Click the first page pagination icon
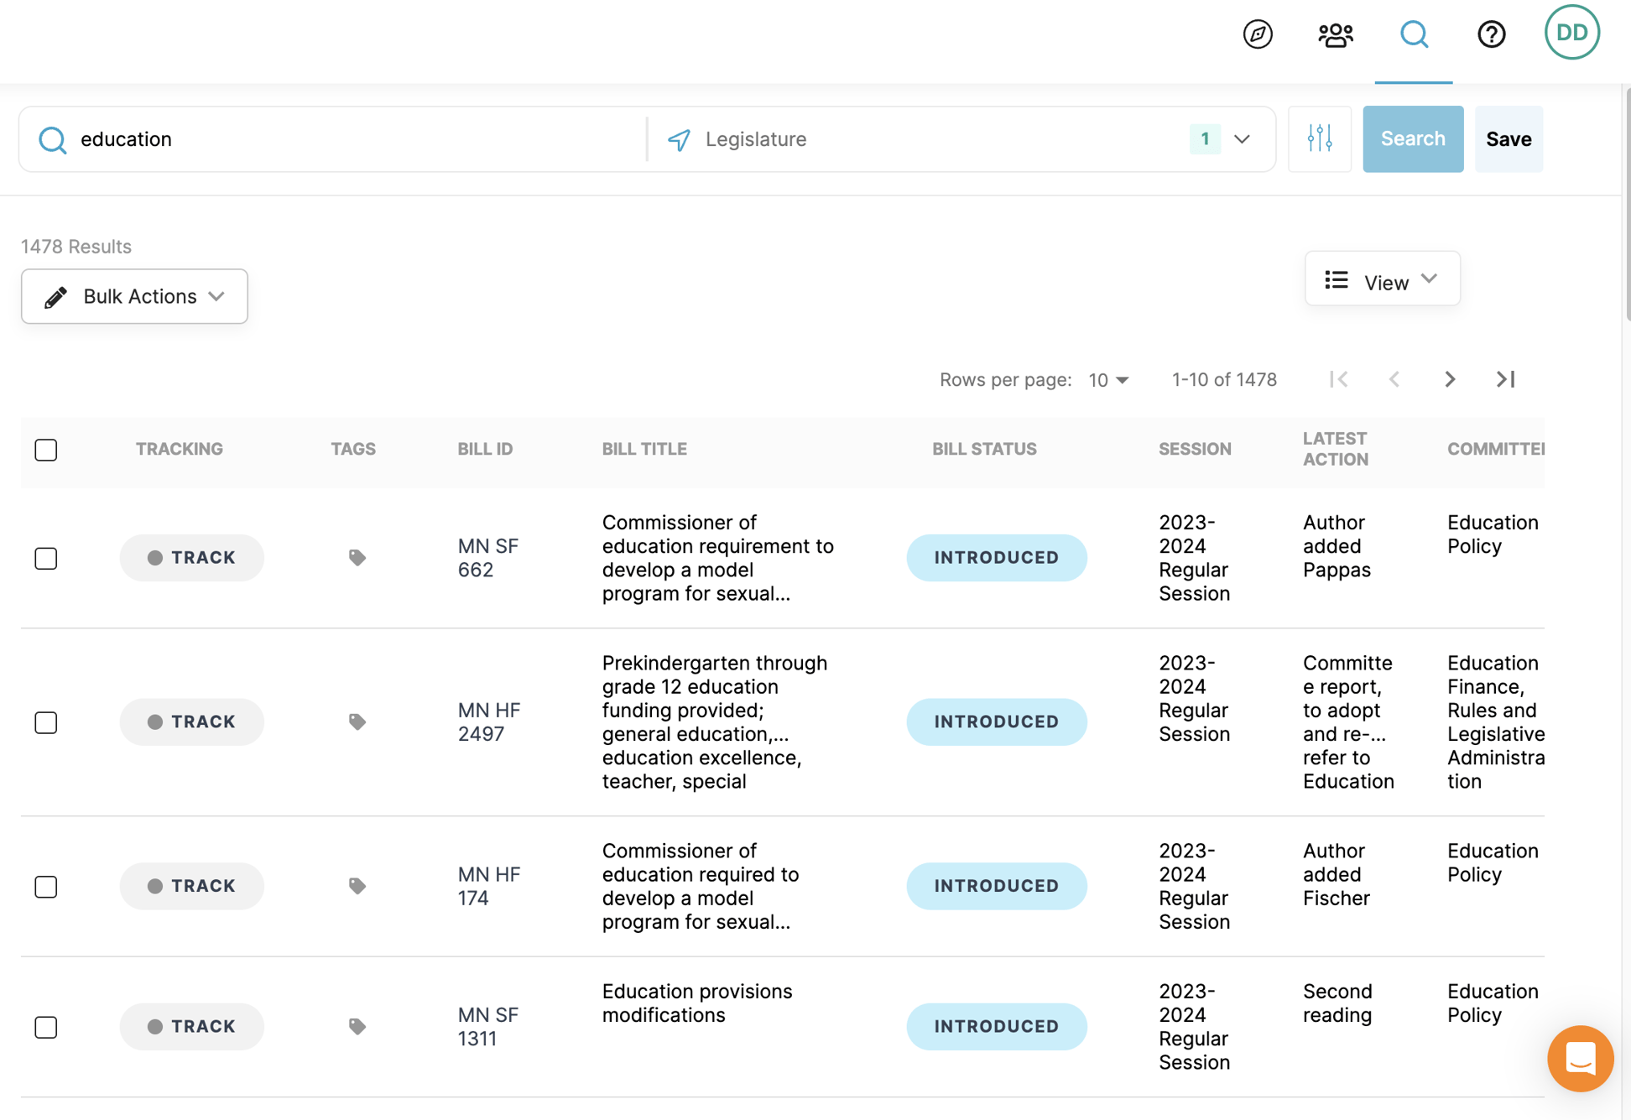1631x1120 pixels. (1339, 379)
